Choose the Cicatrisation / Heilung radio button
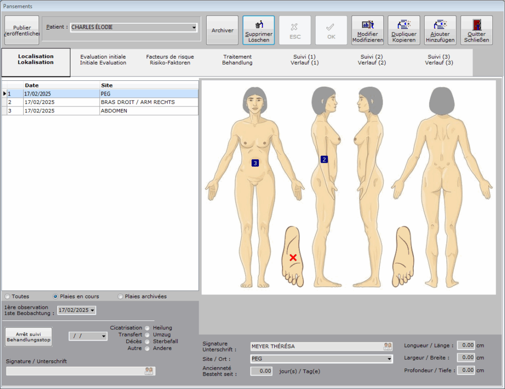The height and width of the screenshot is (389, 505). coord(147,328)
